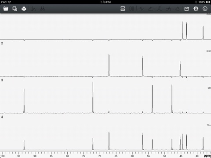Image resolution: width=211 pixels, height=158 pixels.
Task: Tap the baseline correction icon
Action: pyautogui.click(x=150, y=9)
